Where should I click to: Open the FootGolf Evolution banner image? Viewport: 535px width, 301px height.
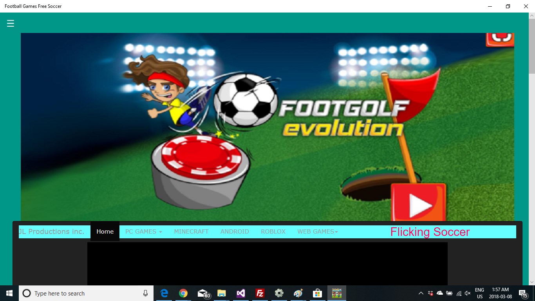[x=267, y=127]
